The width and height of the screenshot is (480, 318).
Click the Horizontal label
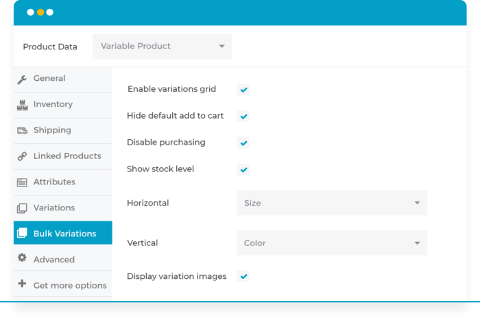coord(148,203)
